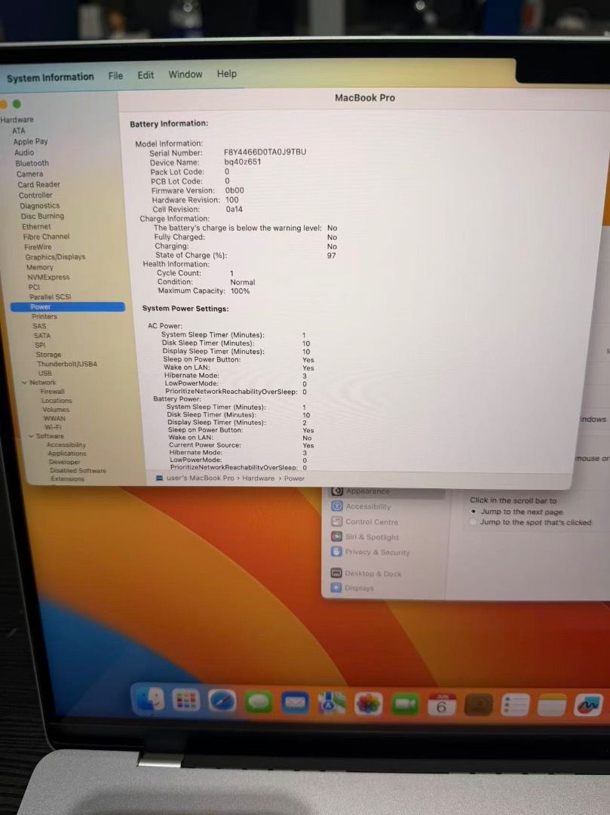This screenshot has width=610, height=815.
Task: Select Storage in the sidebar
Action: 48,355
